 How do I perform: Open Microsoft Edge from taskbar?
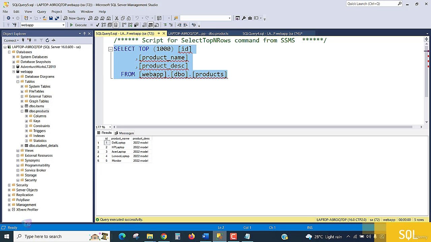(122, 237)
